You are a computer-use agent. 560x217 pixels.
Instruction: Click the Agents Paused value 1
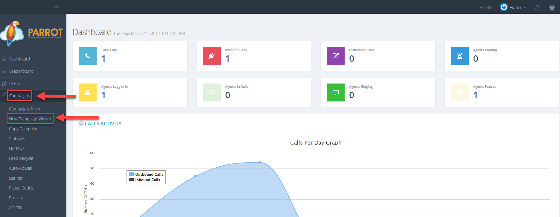(475, 95)
